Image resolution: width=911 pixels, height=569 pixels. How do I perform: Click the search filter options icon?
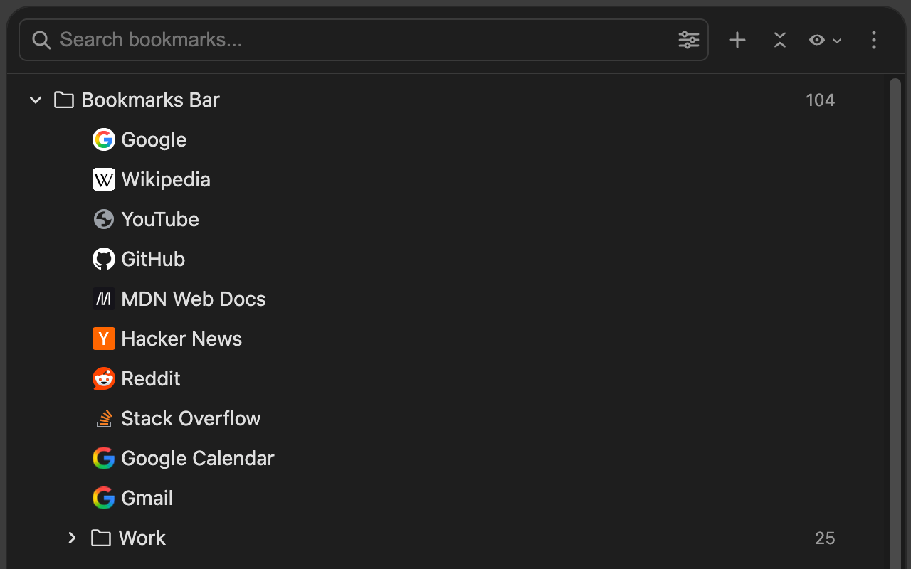pyautogui.click(x=688, y=40)
